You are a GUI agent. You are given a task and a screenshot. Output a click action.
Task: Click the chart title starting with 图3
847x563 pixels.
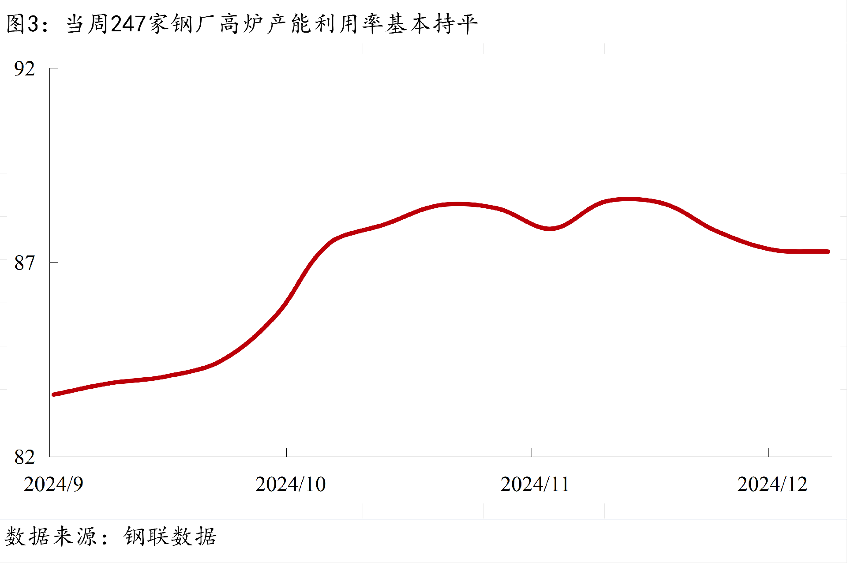pos(242,24)
